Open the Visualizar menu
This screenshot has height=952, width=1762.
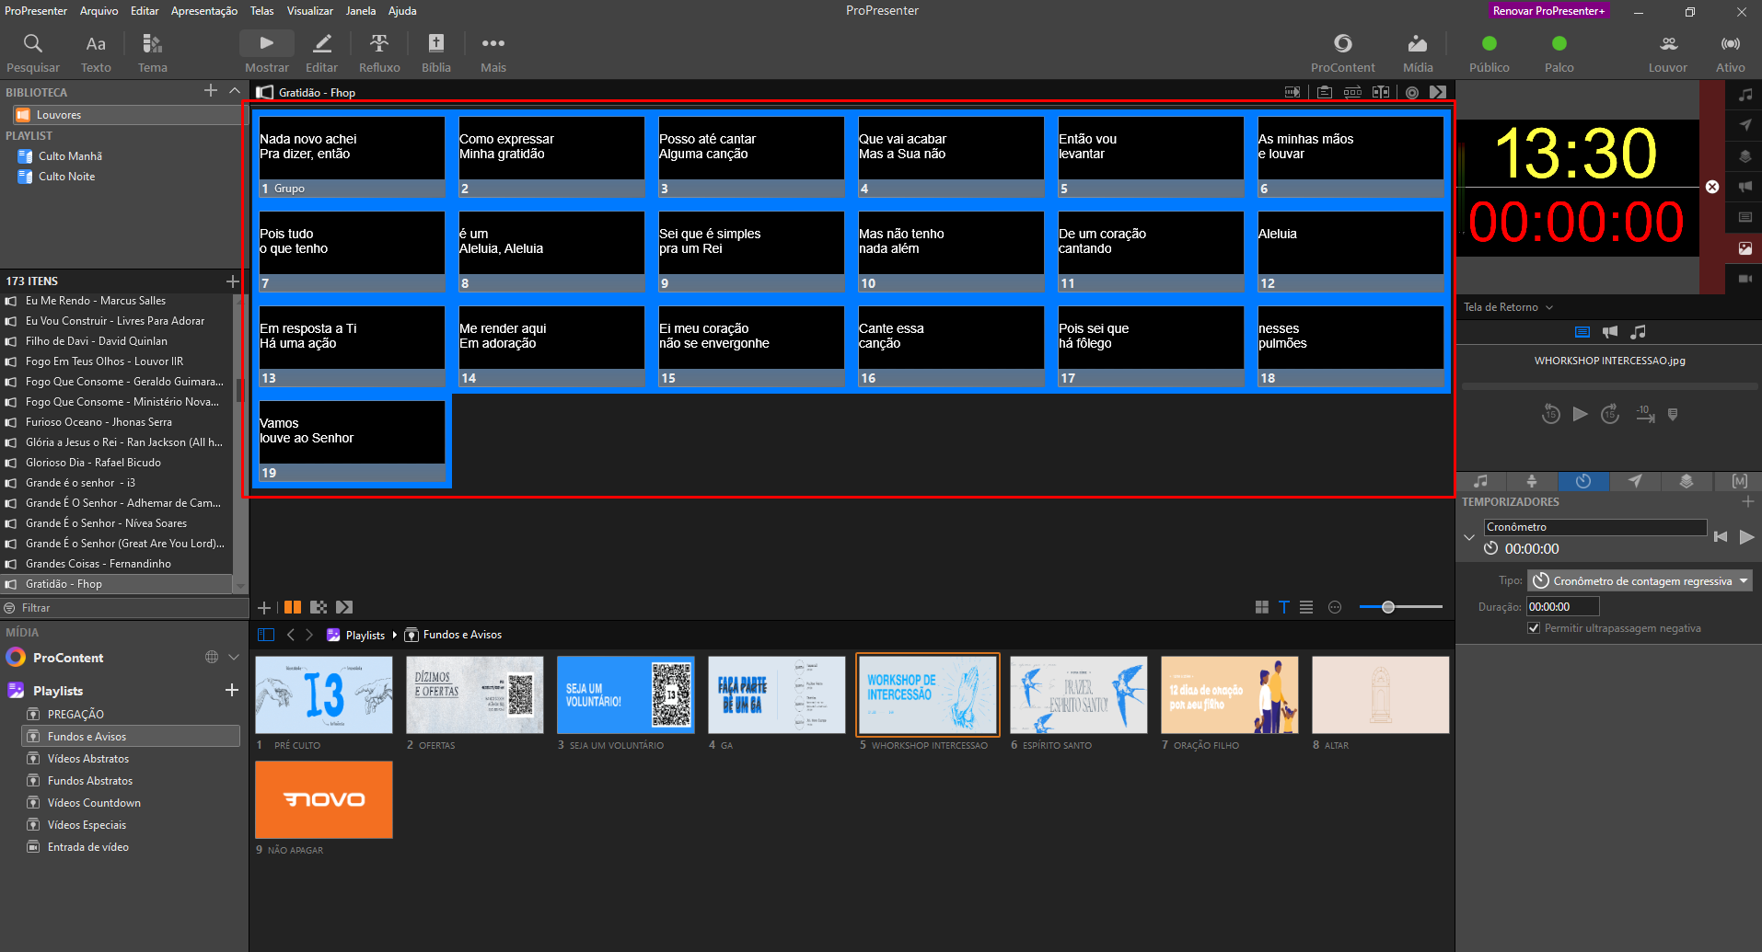pos(310,11)
